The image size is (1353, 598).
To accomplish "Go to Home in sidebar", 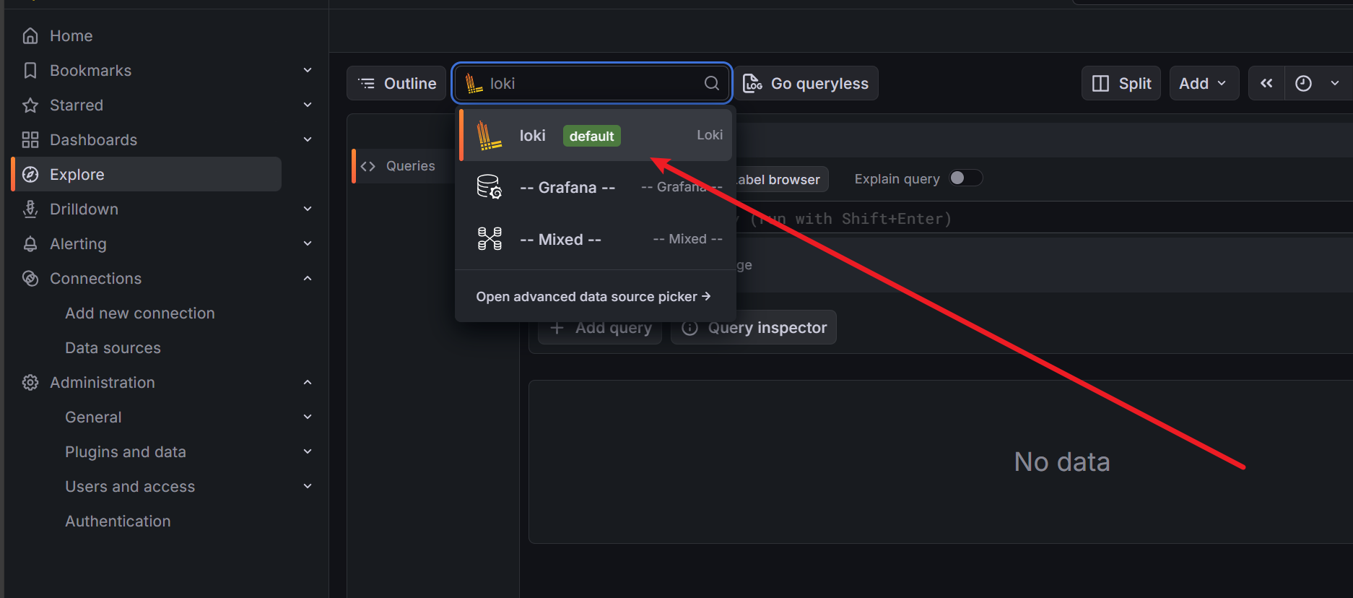I will [71, 35].
